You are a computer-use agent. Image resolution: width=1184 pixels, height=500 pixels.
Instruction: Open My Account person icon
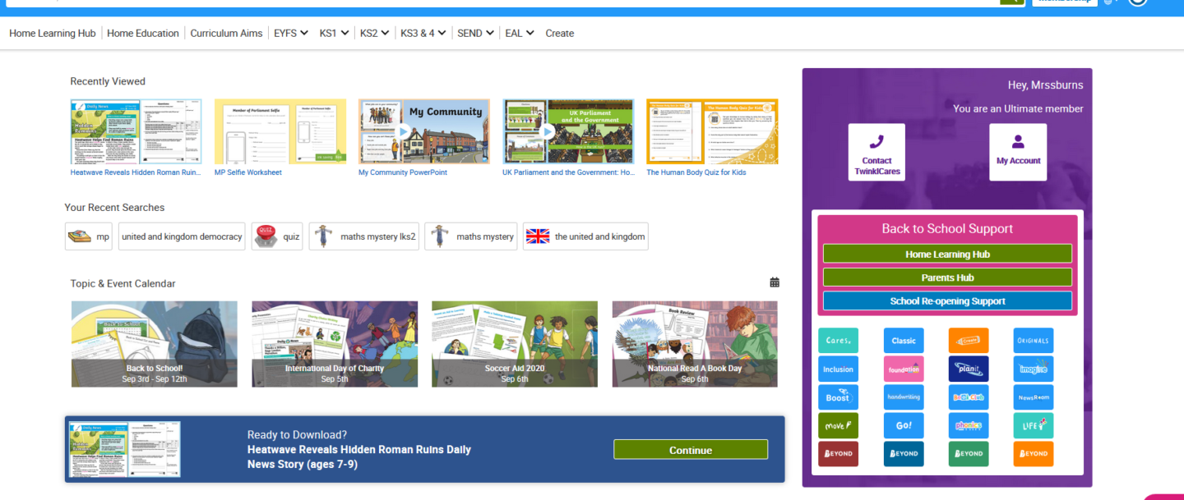[1018, 142]
